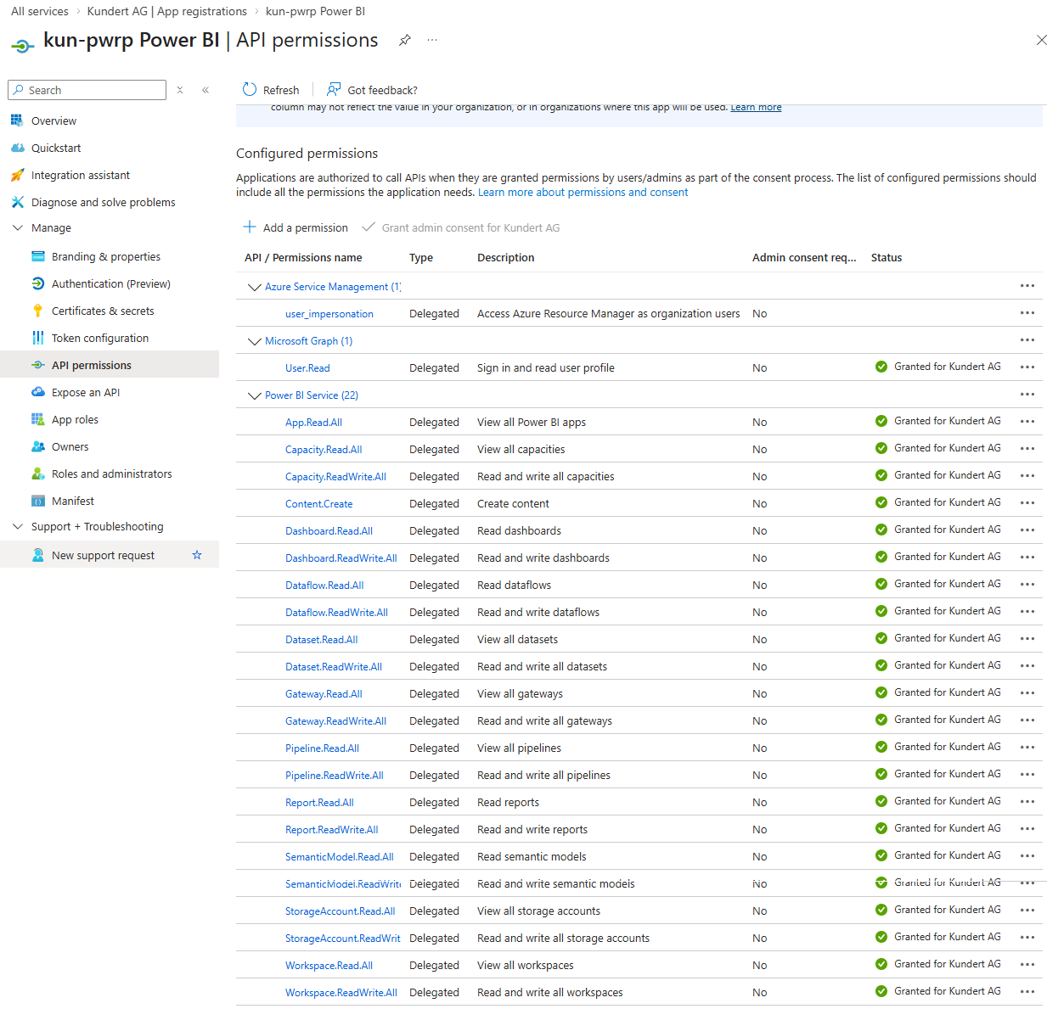The height and width of the screenshot is (1020, 1047).
Task: Open Integration assistant
Action: [81, 175]
